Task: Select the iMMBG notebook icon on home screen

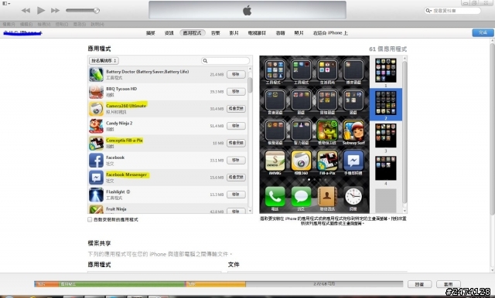Action: [275, 161]
